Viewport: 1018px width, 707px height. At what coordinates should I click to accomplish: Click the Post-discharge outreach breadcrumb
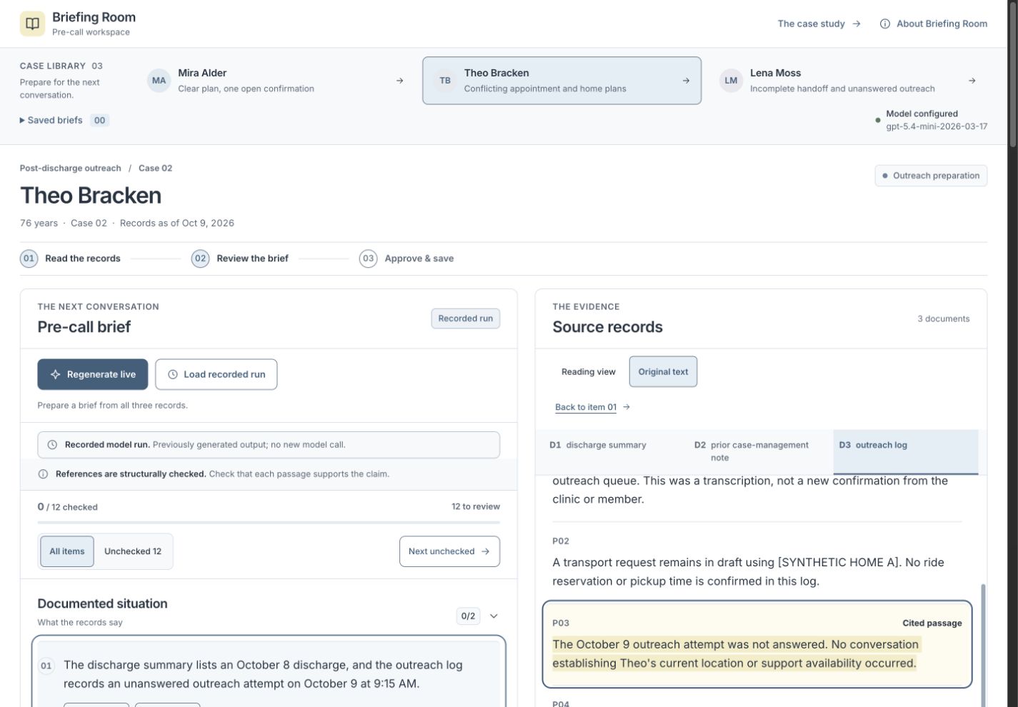71,169
